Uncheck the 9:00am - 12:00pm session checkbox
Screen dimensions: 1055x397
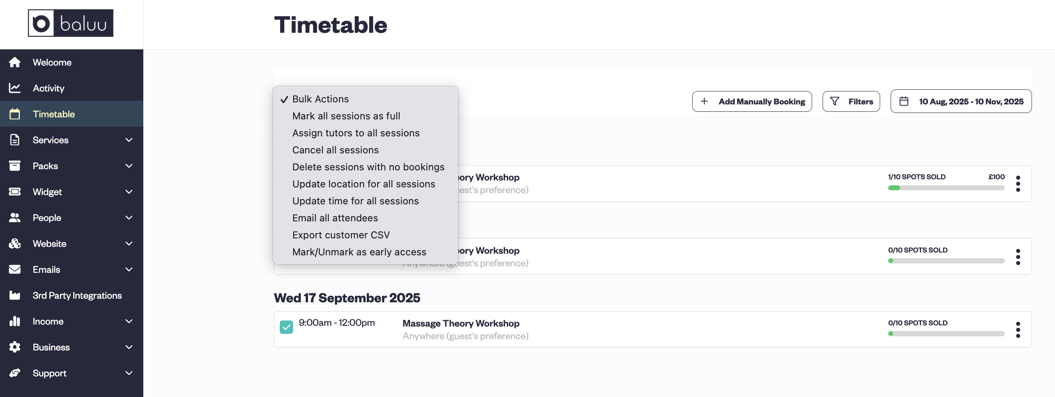coord(286,327)
